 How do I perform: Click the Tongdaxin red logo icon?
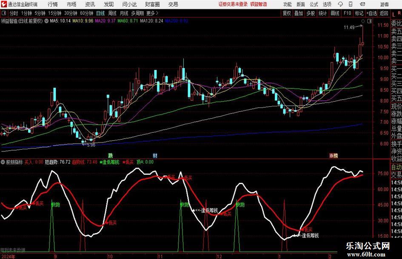(x=3, y=4)
